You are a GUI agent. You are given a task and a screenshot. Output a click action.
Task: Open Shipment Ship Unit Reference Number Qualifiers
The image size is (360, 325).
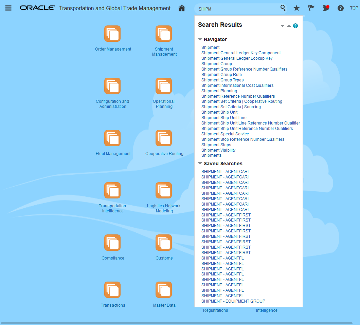click(247, 129)
